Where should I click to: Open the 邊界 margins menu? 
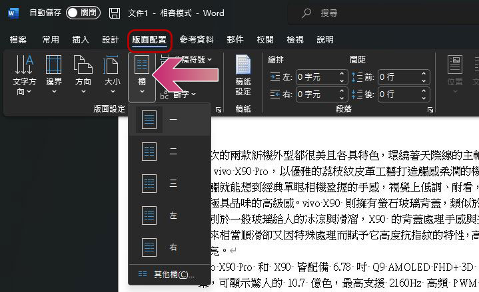pos(54,75)
